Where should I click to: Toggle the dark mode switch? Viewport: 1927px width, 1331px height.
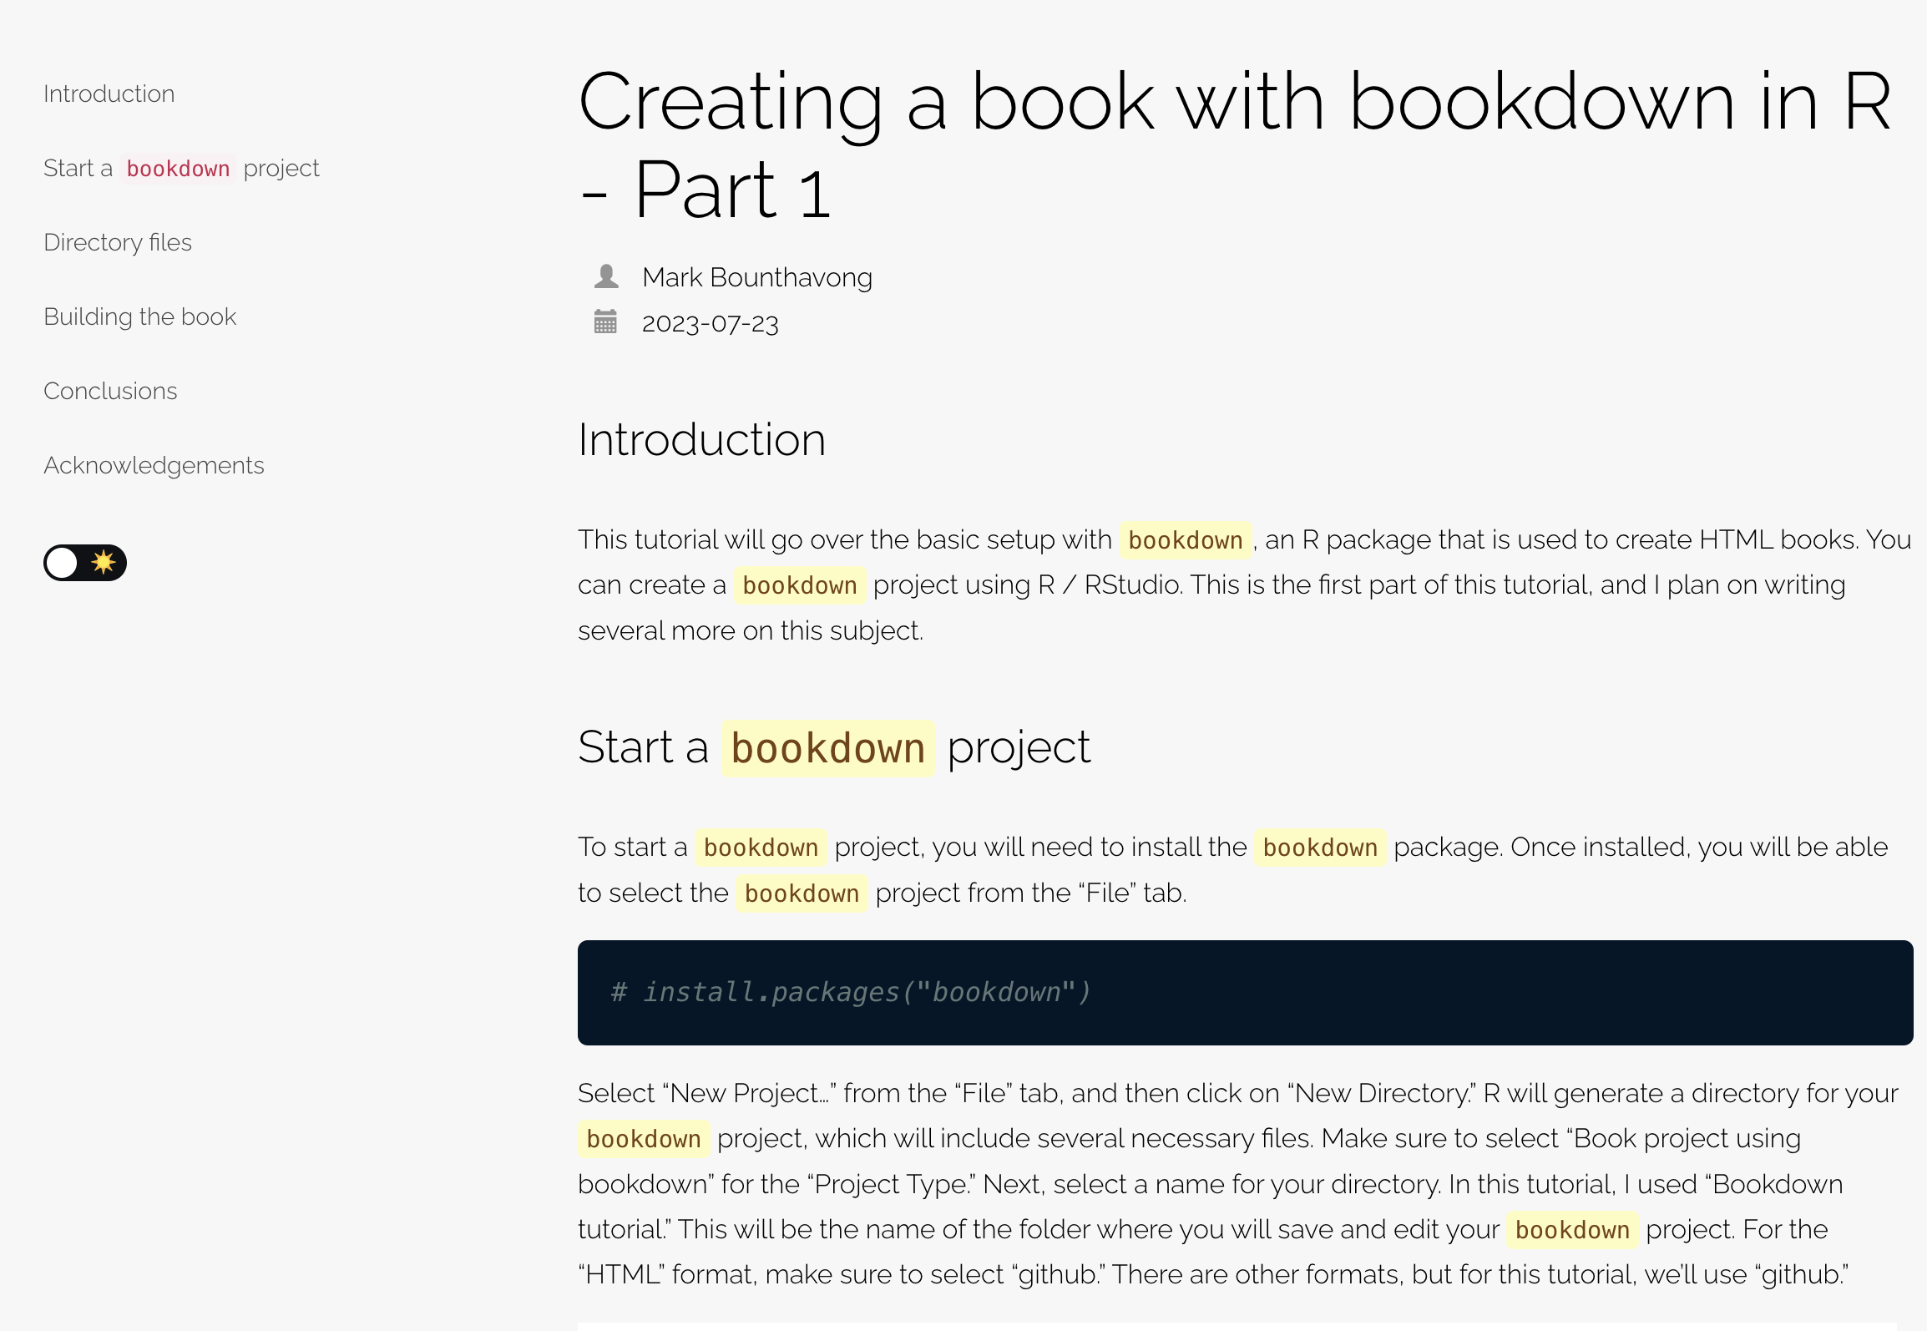83,563
